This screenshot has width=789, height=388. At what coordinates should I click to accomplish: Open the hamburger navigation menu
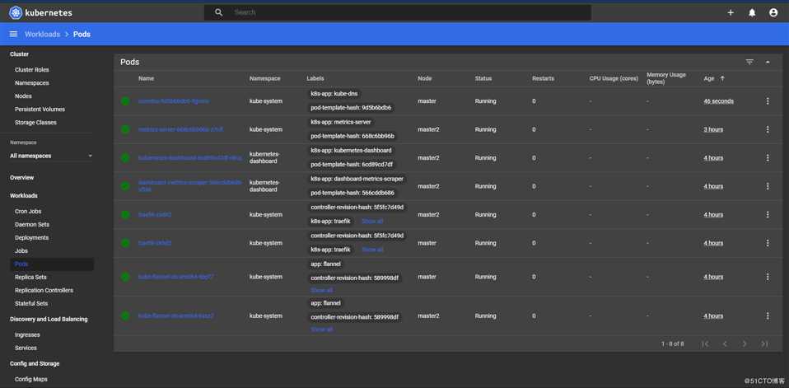13,35
